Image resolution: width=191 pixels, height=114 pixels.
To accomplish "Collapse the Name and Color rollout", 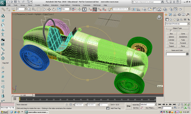I will pos(177,50).
